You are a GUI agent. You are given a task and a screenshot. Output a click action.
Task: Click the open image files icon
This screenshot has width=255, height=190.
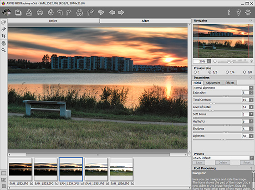18,12
